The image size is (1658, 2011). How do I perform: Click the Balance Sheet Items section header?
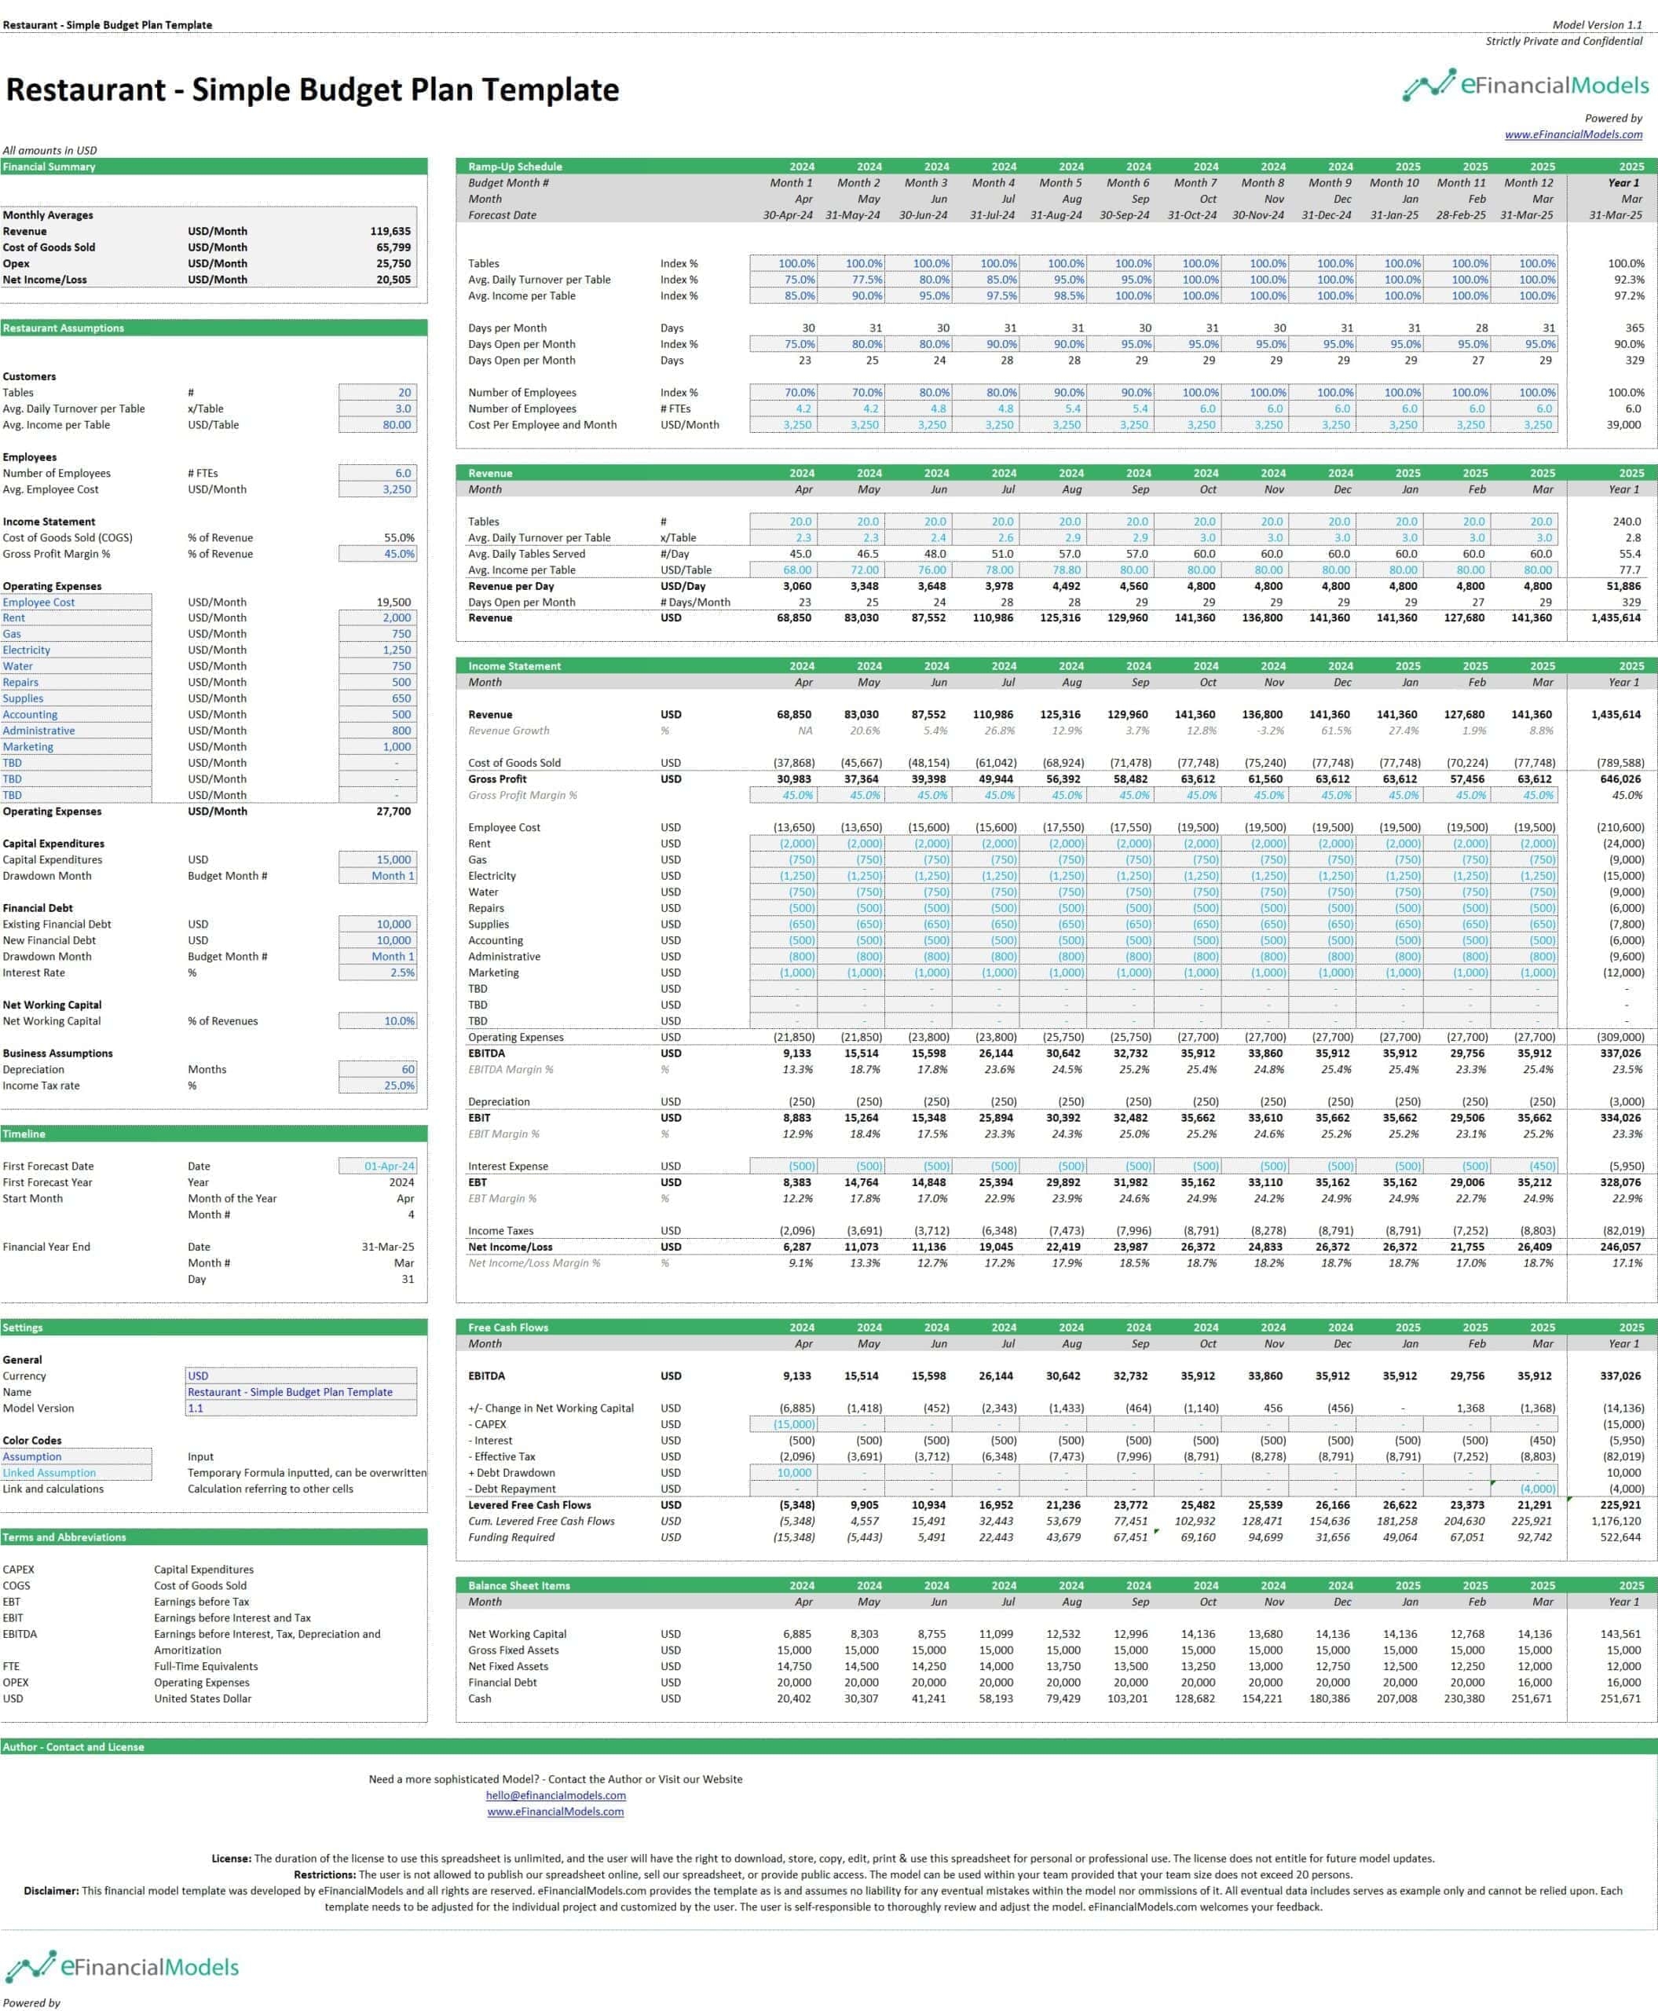click(1056, 1586)
